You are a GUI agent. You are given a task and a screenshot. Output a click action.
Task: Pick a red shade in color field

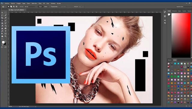point(181,35)
